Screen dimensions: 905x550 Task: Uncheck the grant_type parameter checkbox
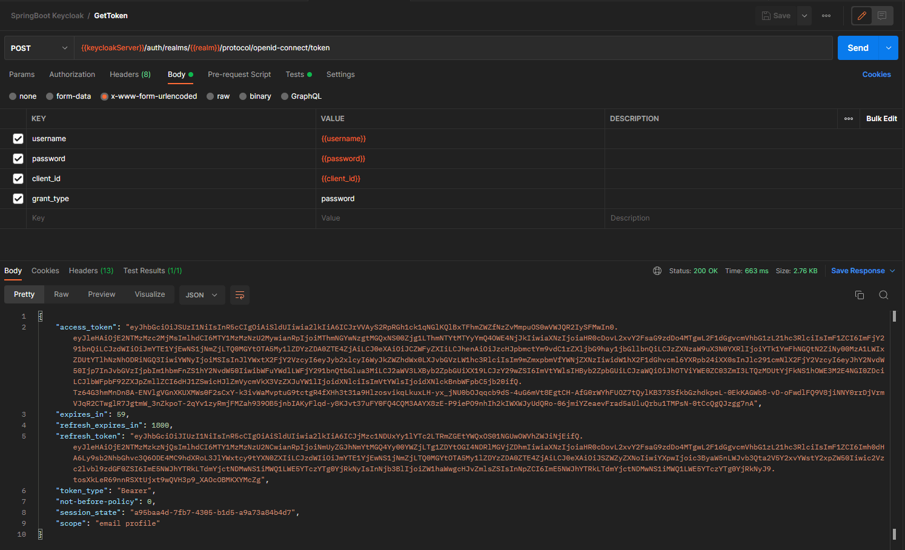[18, 199]
